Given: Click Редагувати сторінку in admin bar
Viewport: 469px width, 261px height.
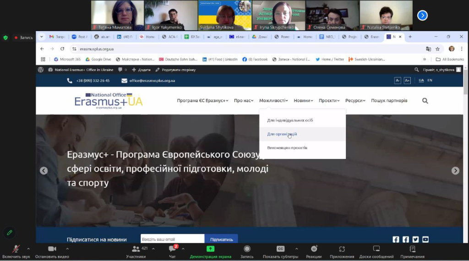Looking at the screenshot, I should (175, 70).
